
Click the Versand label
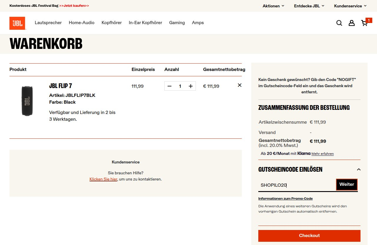click(267, 132)
